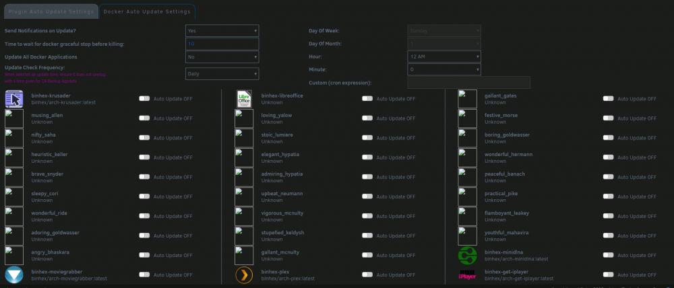Image resolution: width=674 pixels, height=288 pixels.
Task: Enable auto update for binhex-libreoffice
Action: point(367,99)
